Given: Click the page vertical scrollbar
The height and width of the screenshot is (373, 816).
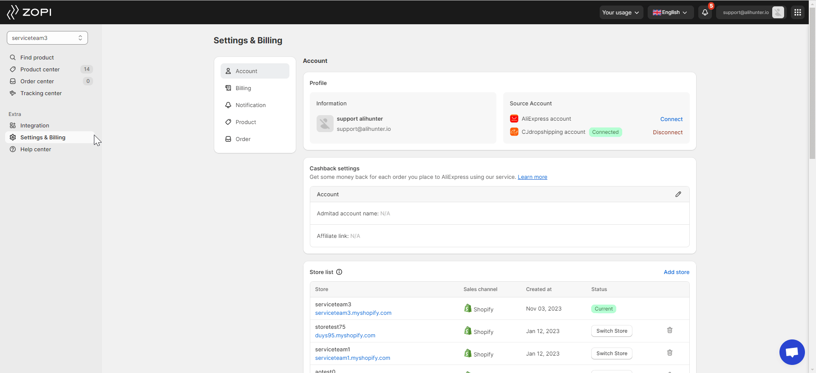Looking at the screenshot, I should [812, 85].
